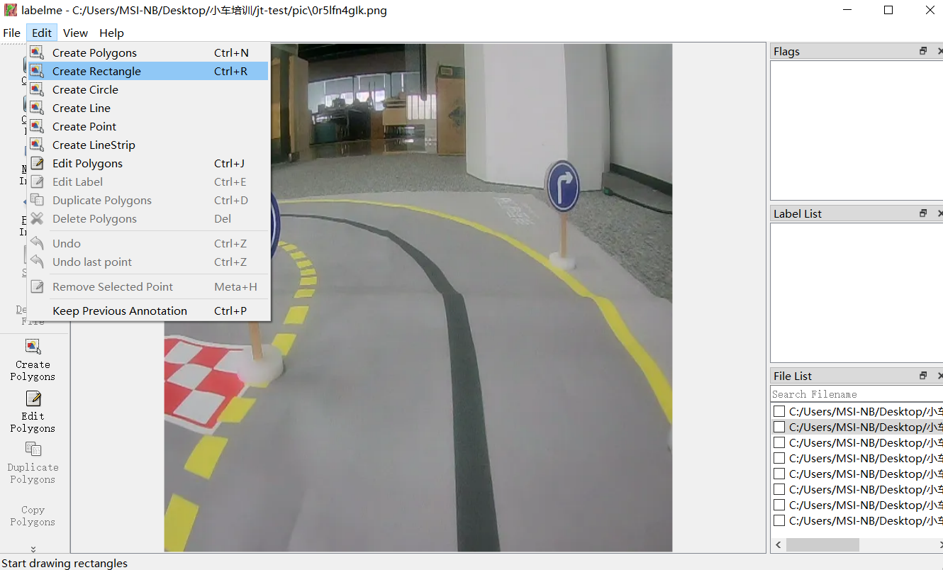943x570 pixels.
Task: Click the Create Circle menu icon
Action: click(38, 89)
